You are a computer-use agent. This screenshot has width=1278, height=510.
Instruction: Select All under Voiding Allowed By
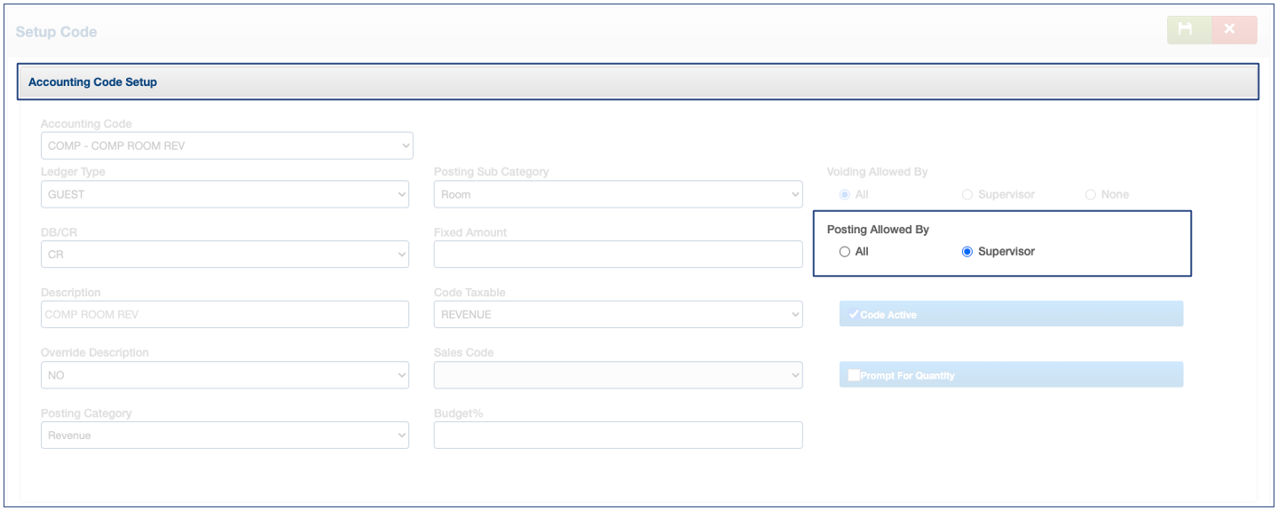point(845,194)
